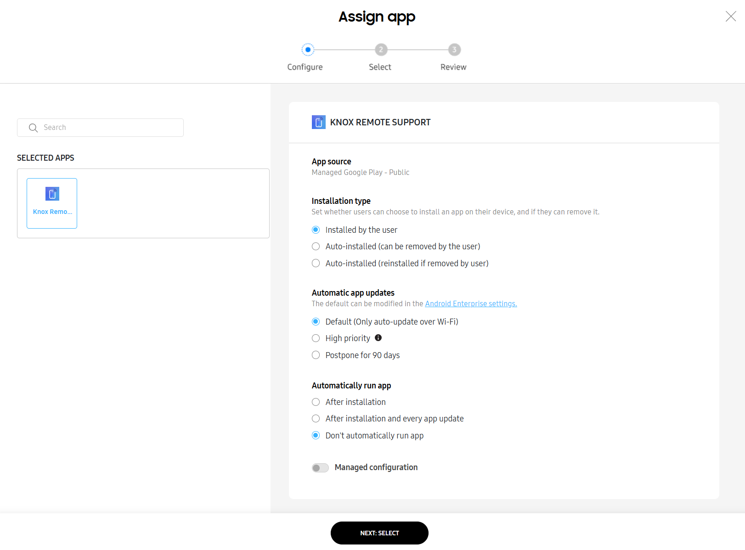Choose Auto-installed (can be removed by user)
The image size is (745, 550).
316,247
